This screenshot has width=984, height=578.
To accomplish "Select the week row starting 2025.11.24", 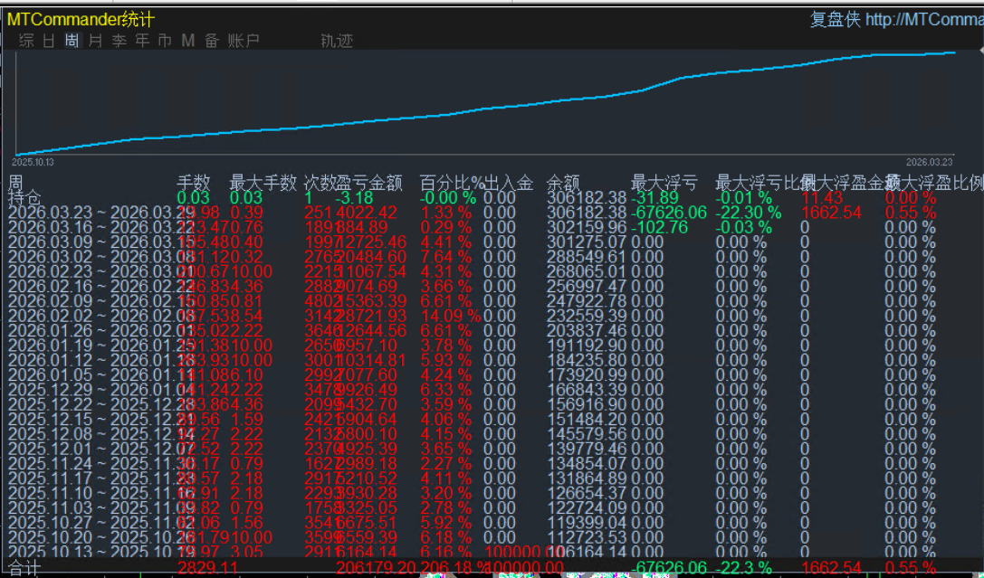I will (492, 464).
